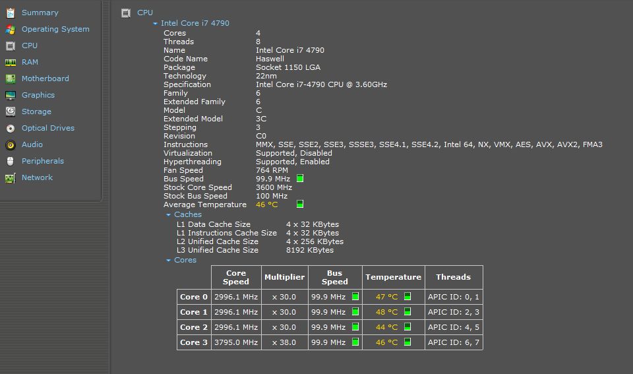Click Core 3 temperature graph icon
This screenshot has width=633, height=374.
click(407, 342)
